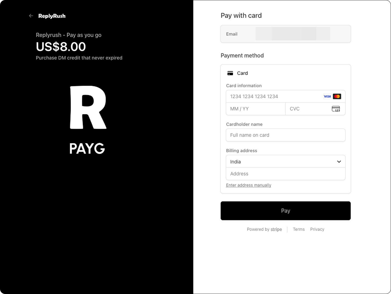Focus the billing Address field
The height and width of the screenshot is (294, 391).
(x=286, y=174)
